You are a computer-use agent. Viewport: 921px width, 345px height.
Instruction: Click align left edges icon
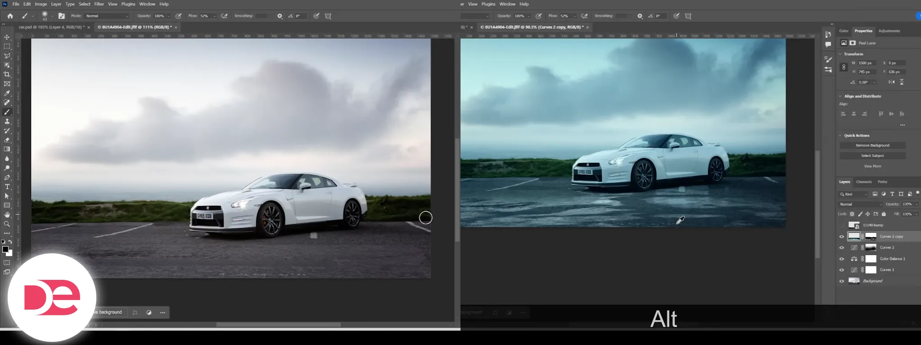843,114
